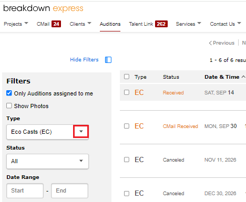The width and height of the screenshot is (246, 202).
Task: Check the Canceled NOV 11, 2026 row
Action: 127,160
